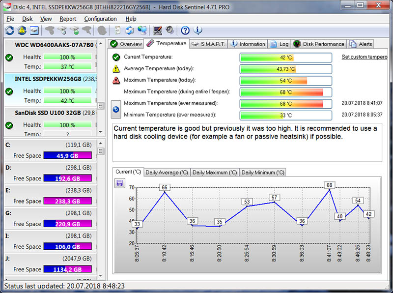The width and height of the screenshot is (393, 293).
Task: Click red alert icon beside Maximum Temperature today
Action: [x=116, y=80]
